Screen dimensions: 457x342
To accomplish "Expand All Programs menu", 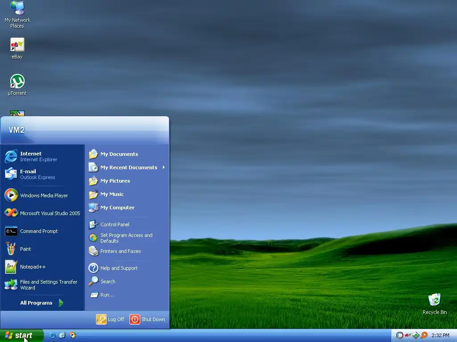I will point(42,303).
